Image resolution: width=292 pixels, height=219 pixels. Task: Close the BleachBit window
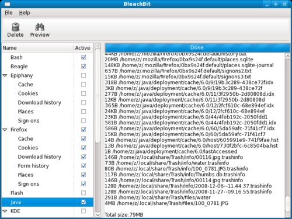pyautogui.click(x=284, y=4)
